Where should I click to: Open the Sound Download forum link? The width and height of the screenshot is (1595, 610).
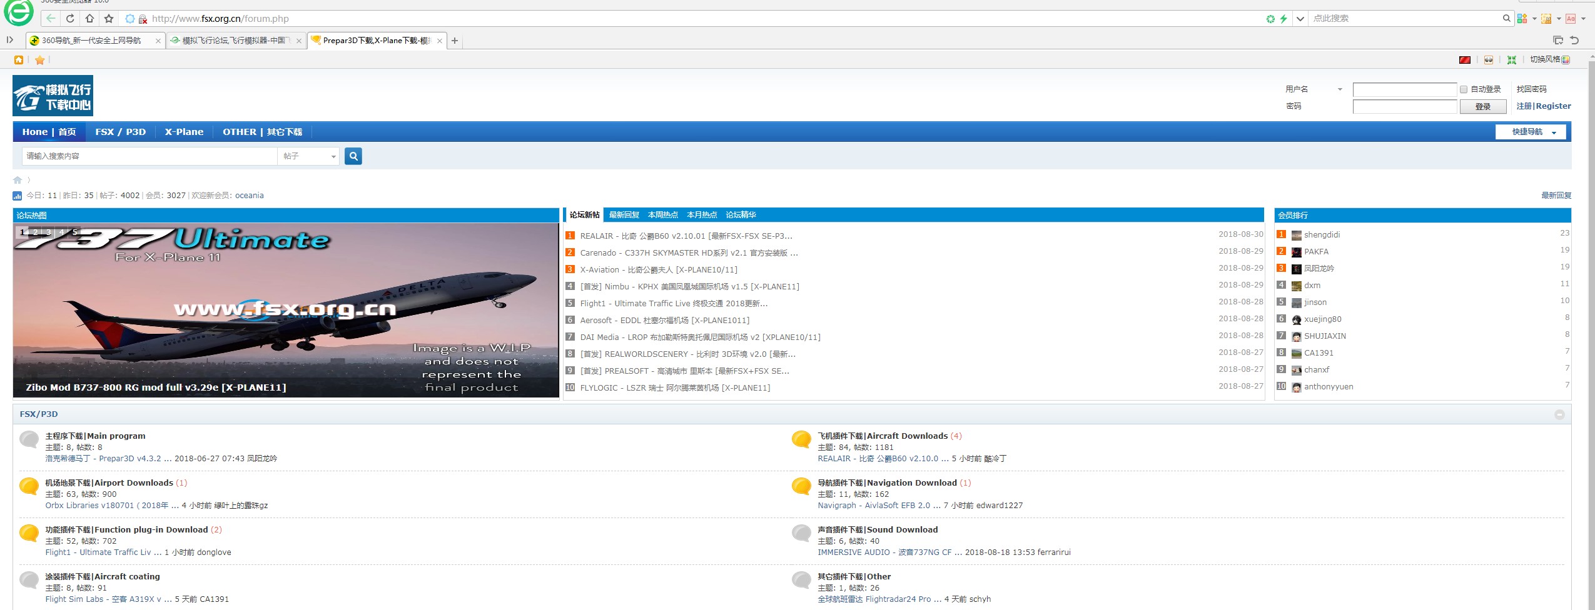pos(878,530)
